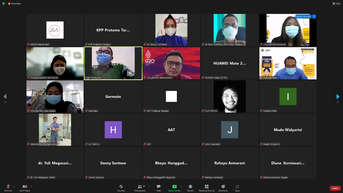Image resolution: width=343 pixels, height=193 pixels.
Task: Click the Ask to Unmute button
Action: [x=303, y=16]
